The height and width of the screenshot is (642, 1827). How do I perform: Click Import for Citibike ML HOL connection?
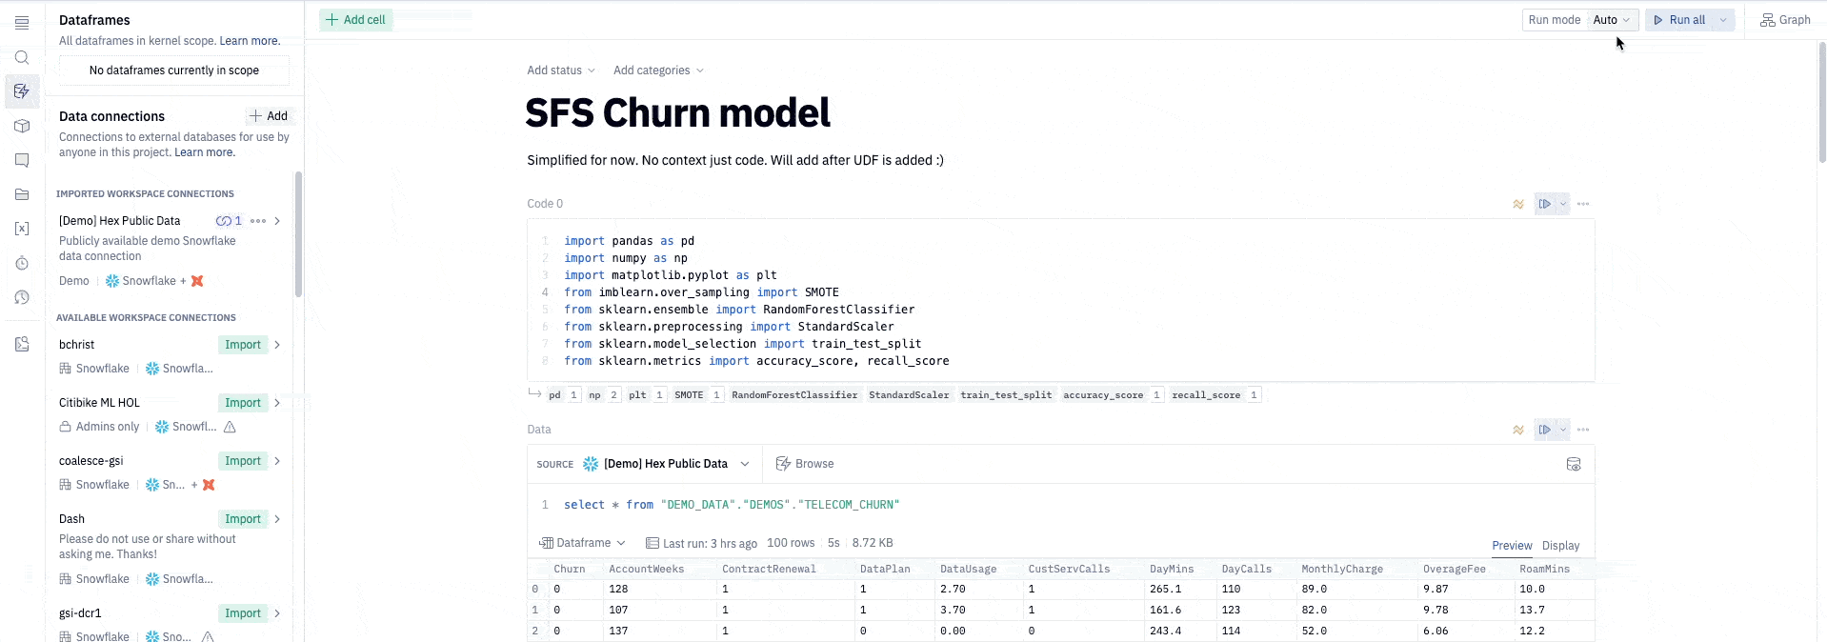pos(243,403)
